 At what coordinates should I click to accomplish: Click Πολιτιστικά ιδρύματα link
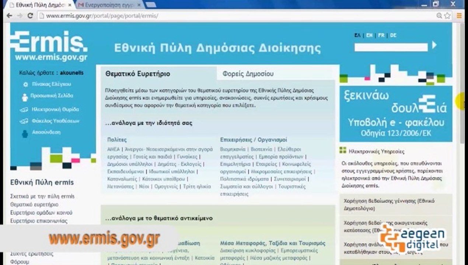(244, 179)
